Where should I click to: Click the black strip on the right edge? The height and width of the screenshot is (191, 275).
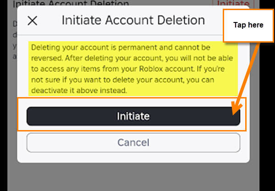point(268,137)
